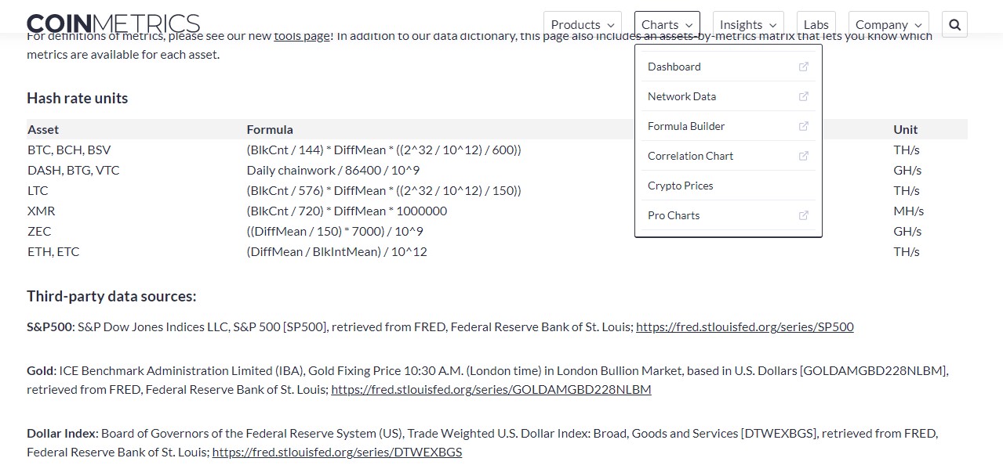Click external-link icon beside Dashboard
Viewport: 1003px width, 476px height.
tap(803, 67)
